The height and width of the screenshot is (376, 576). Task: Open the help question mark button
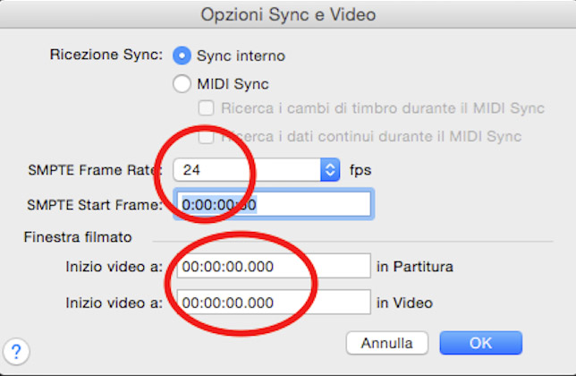pos(18,350)
